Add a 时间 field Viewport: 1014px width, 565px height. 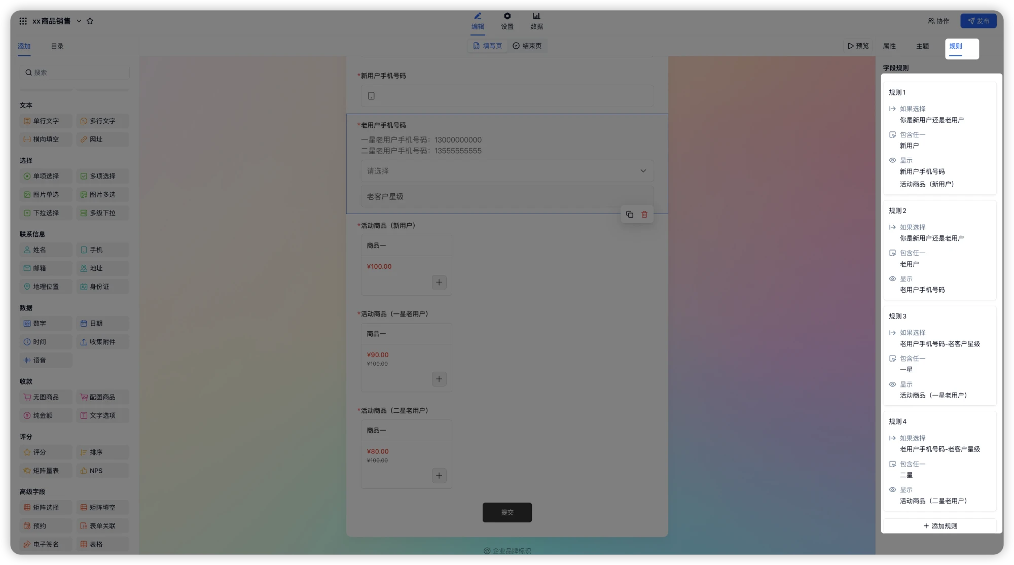pyautogui.click(x=46, y=342)
